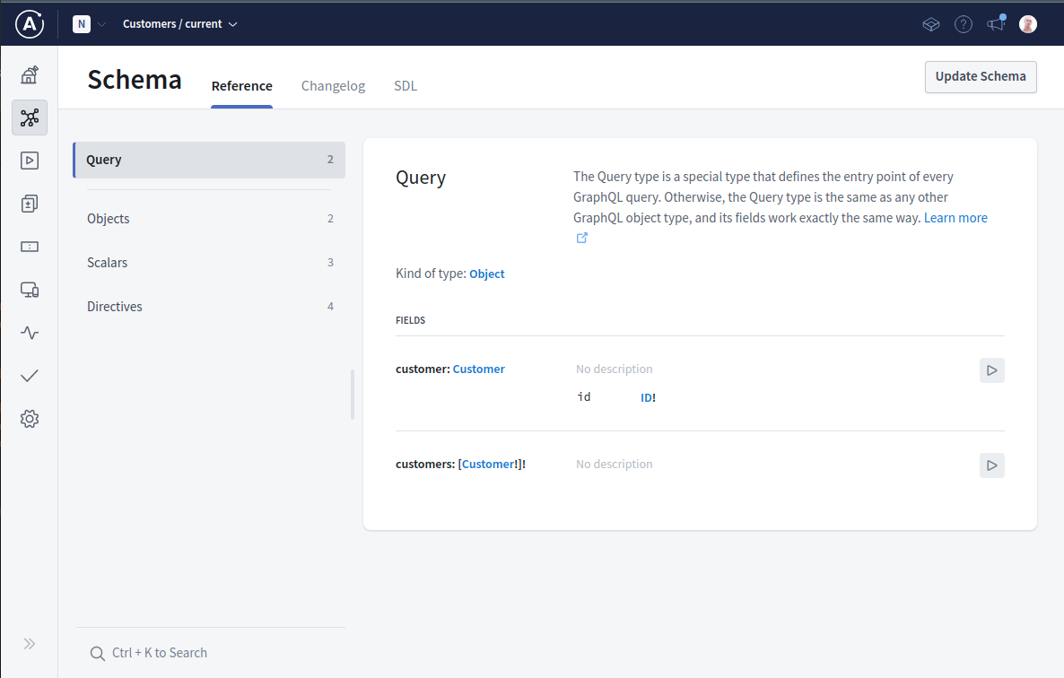Run the customers field in Explorer

tap(991, 465)
